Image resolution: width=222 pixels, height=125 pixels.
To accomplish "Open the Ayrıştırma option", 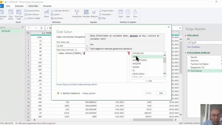I will pos(58,18).
